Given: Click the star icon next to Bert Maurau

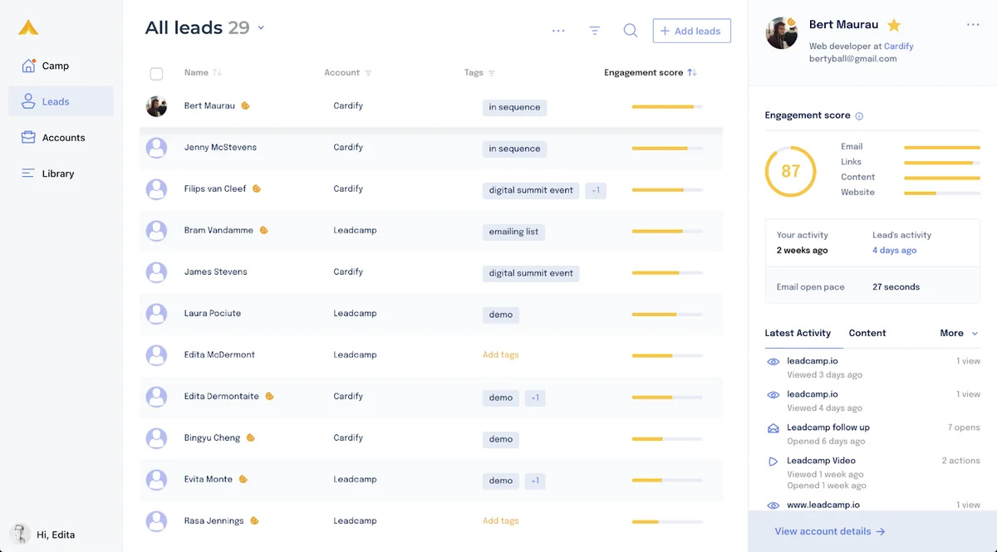Looking at the screenshot, I should pos(894,25).
